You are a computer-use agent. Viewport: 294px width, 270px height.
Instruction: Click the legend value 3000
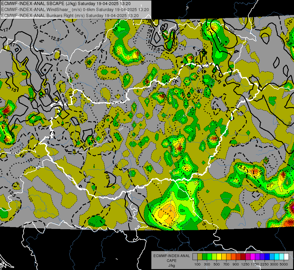[x=274, y=264]
